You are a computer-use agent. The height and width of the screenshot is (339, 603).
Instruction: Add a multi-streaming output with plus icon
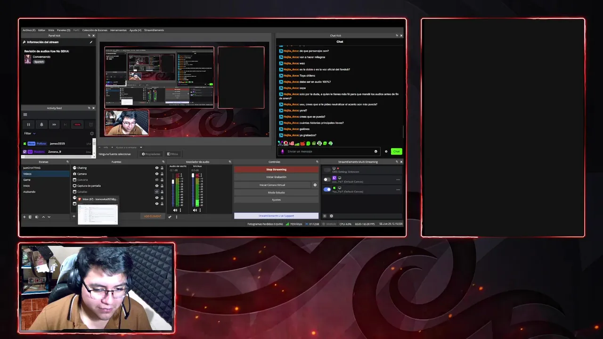point(325,216)
